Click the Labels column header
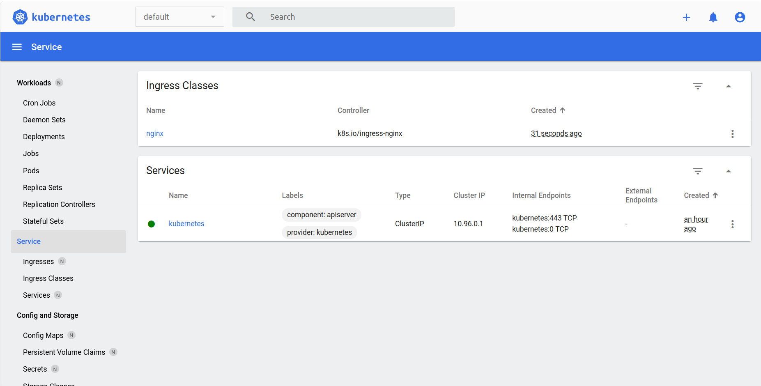Screen dimensions: 761x386 click(292, 195)
